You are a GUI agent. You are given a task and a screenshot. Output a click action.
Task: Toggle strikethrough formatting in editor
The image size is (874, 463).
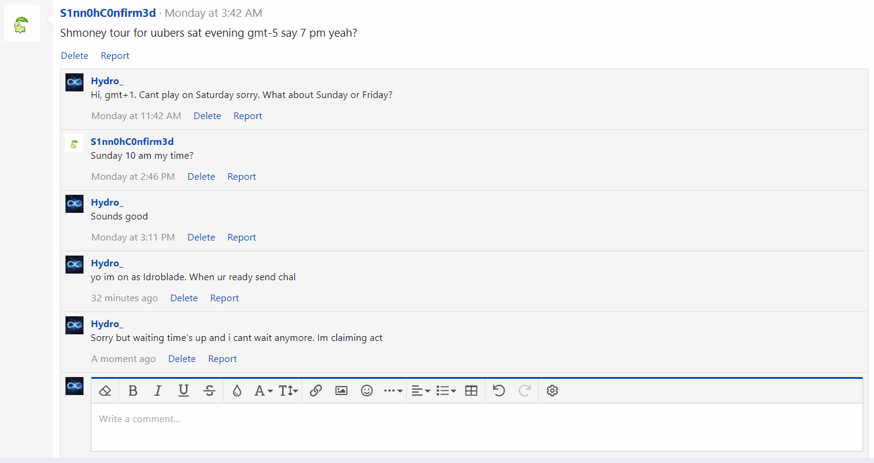[209, 391]
